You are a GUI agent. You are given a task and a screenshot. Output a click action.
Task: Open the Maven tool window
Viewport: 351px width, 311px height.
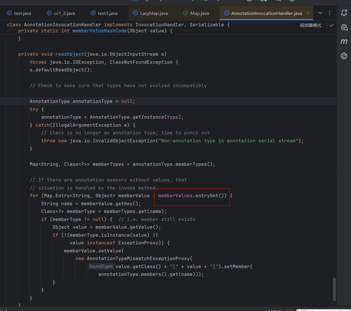[x=344, y=42]
